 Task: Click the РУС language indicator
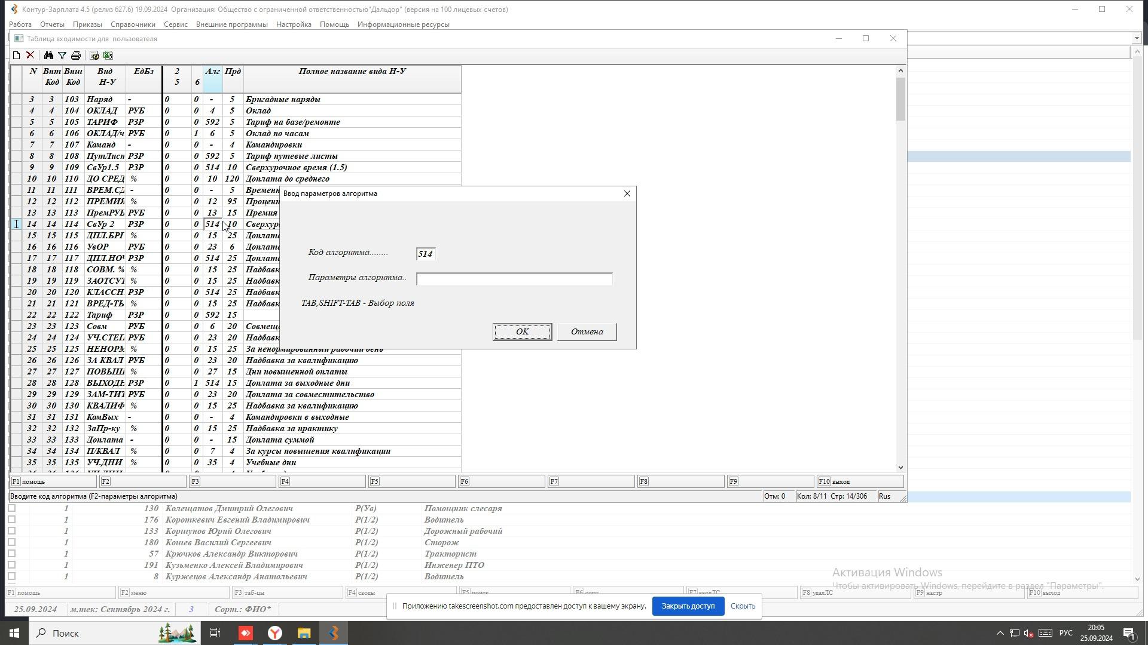pos(1066,633)
